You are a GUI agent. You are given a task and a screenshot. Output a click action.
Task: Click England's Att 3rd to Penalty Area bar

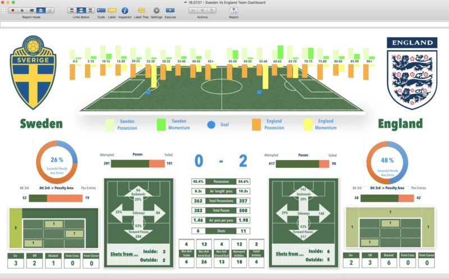point(387,198)
